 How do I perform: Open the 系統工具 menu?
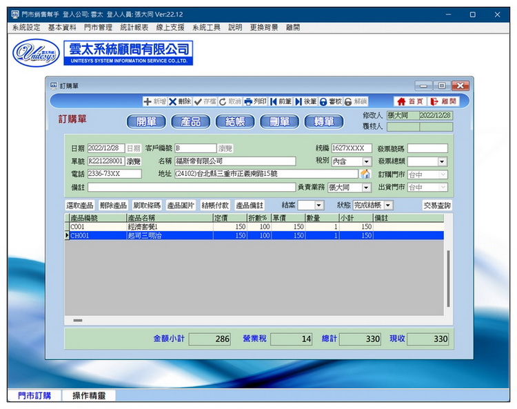pyautogui.click(x=206, y=28)
